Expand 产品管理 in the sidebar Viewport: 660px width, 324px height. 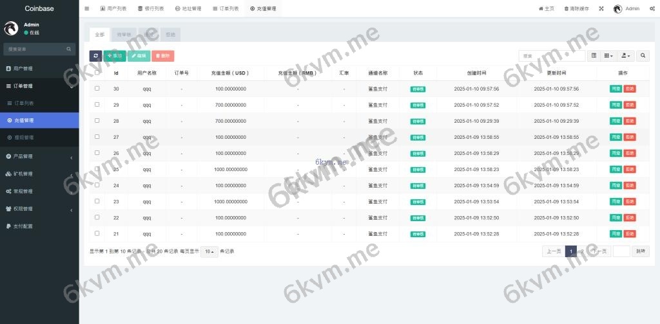pyautogui.click(x=39, y=156)
